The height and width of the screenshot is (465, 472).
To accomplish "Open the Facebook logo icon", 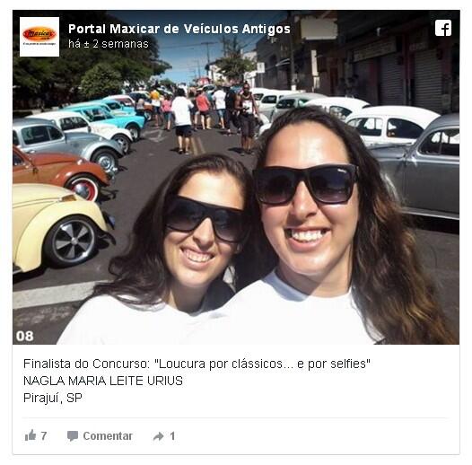I will [442, 28].
